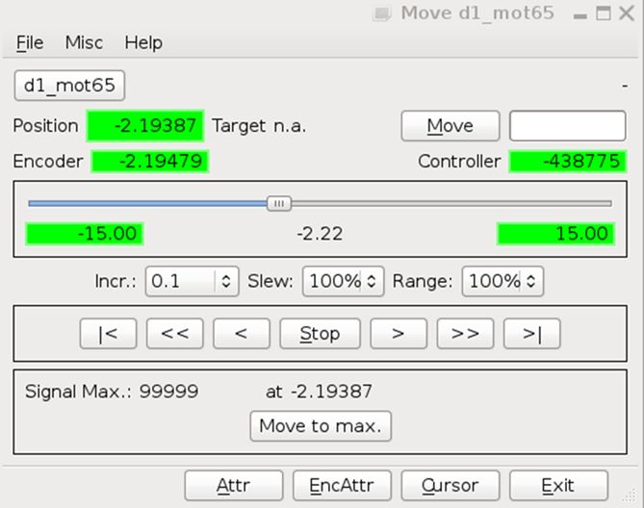The height and width of the screenshot is (508, 644).
Task: Open the File menu
Action: point(30,42)
